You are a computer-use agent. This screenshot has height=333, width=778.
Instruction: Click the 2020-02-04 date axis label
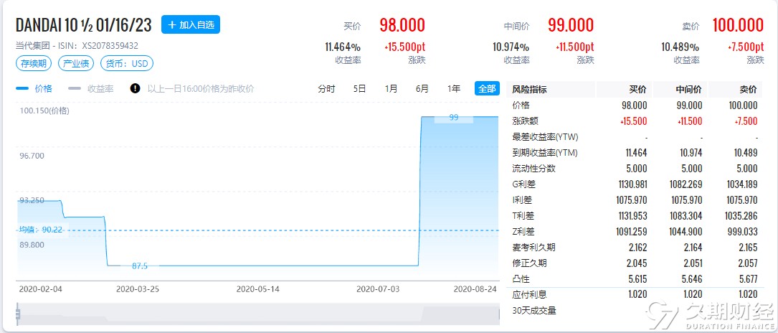[x=41, y=289]
